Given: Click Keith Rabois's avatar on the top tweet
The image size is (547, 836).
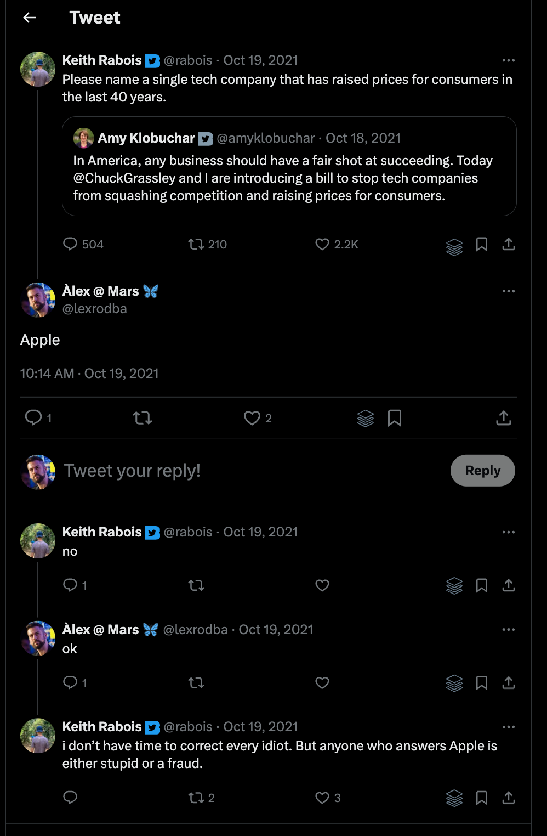Looking at the screenshot, I should [x=38, y=69].
